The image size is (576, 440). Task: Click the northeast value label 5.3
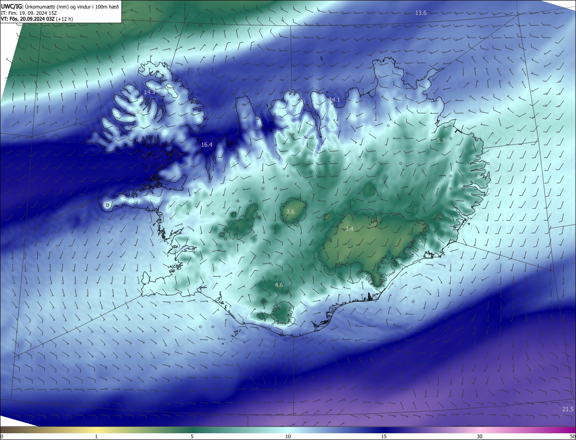click(x=441, y=141)
